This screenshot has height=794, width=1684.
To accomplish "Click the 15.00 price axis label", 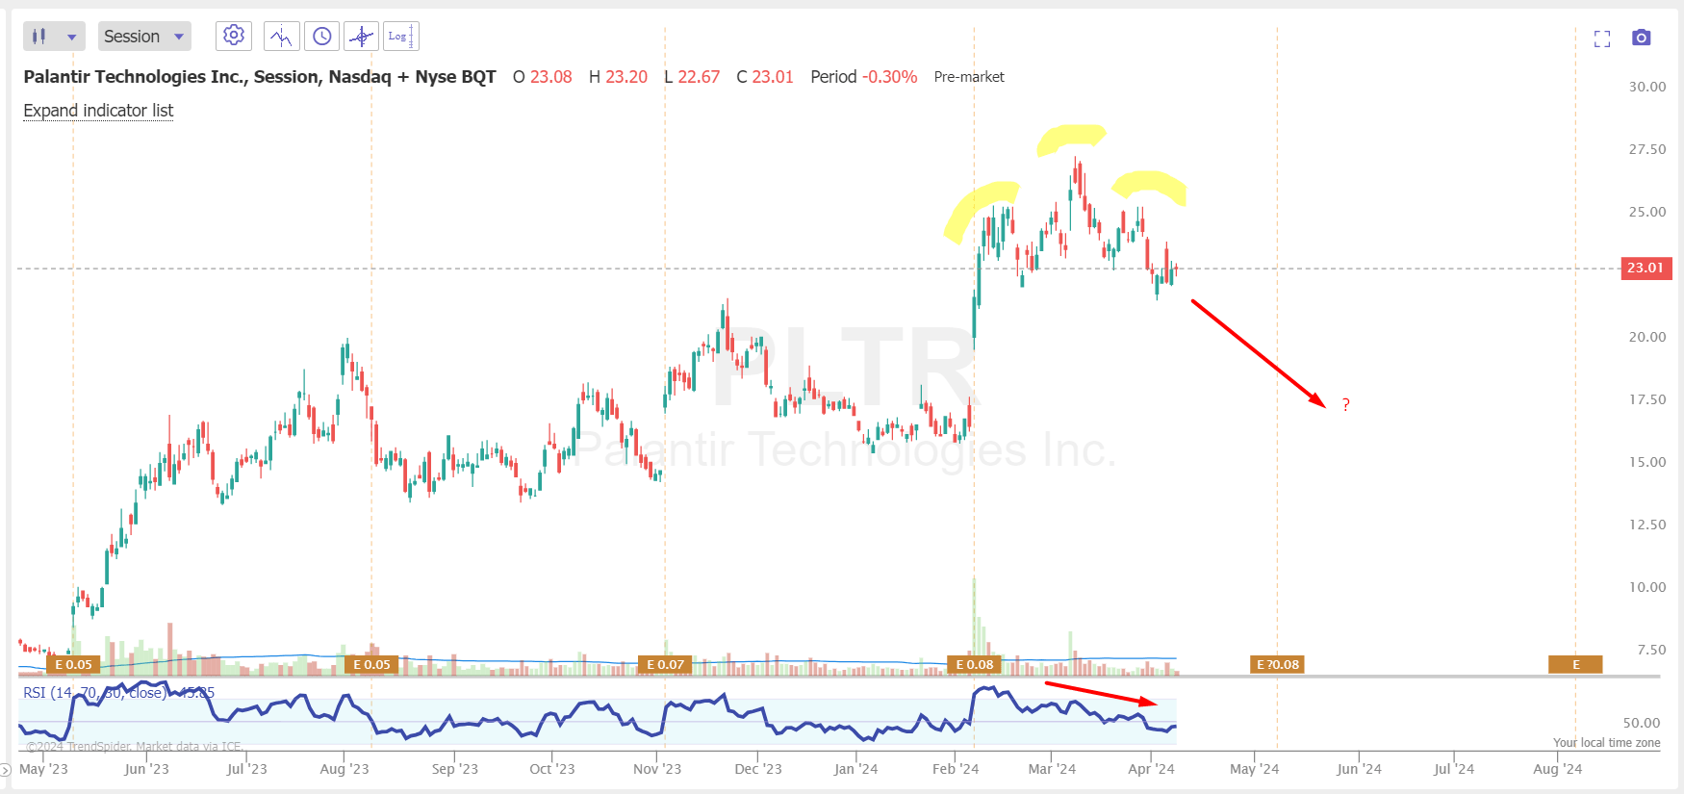I will (x=1647, y=462).
